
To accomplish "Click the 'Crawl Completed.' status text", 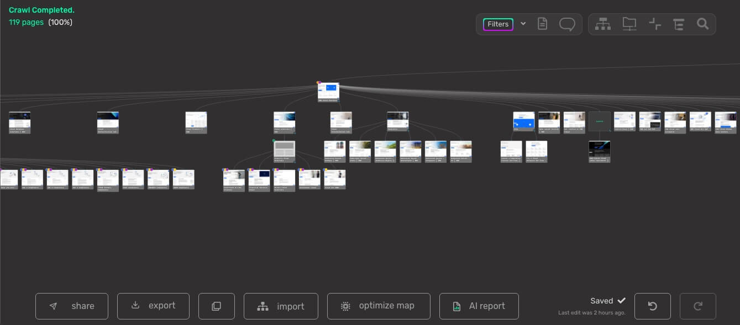I will point(41,10).
